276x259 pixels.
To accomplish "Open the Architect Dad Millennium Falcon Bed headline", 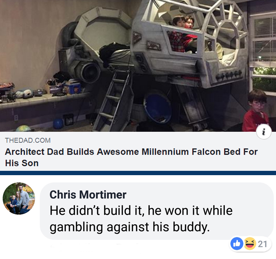I will (131, 157).
